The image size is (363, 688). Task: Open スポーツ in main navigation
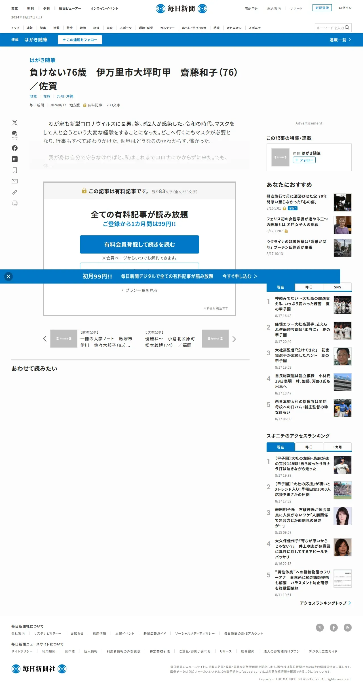(x=126, y=28)
